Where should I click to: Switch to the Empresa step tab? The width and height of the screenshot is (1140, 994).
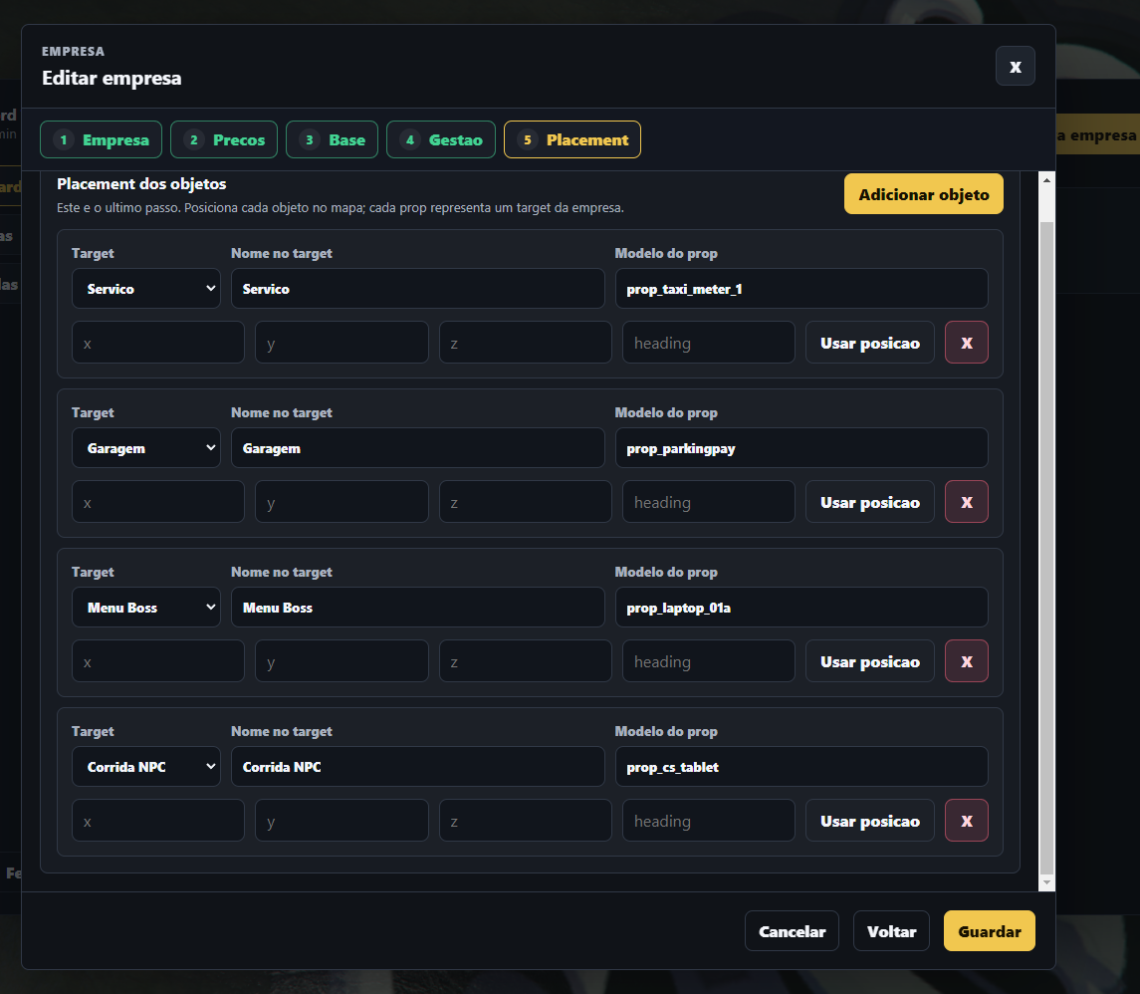click(x=102, y=139)
